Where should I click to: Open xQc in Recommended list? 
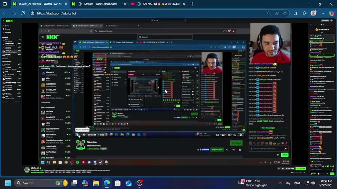coord(11,72)
